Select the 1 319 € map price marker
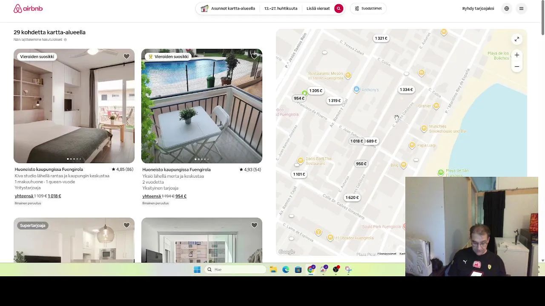The height and width of the screenshot is (306, 545). pos(334,101)
